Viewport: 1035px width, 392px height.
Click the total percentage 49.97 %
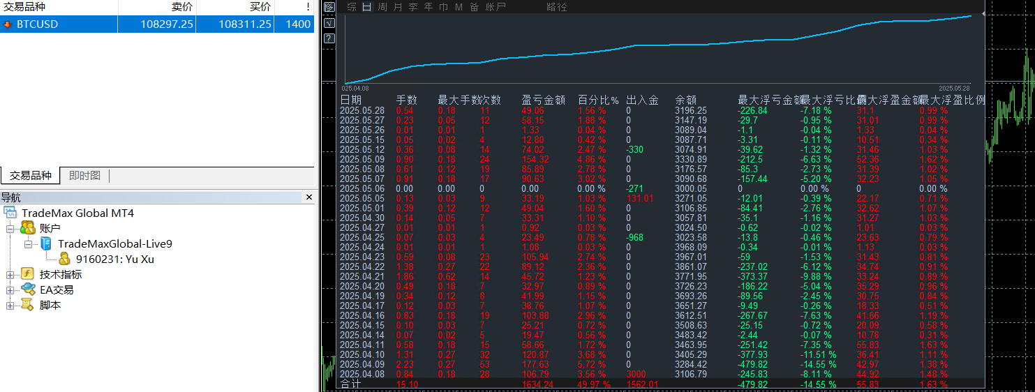[x=594, y=384]
